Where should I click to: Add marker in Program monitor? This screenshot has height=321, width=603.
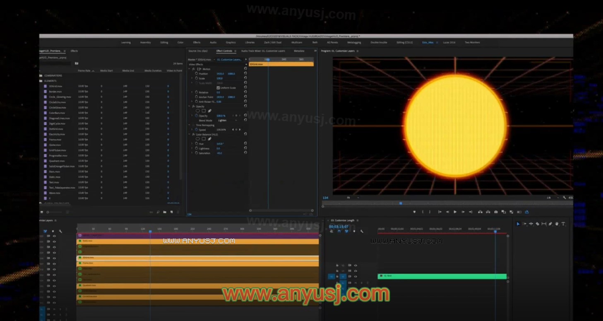click(x=414, y=212)
